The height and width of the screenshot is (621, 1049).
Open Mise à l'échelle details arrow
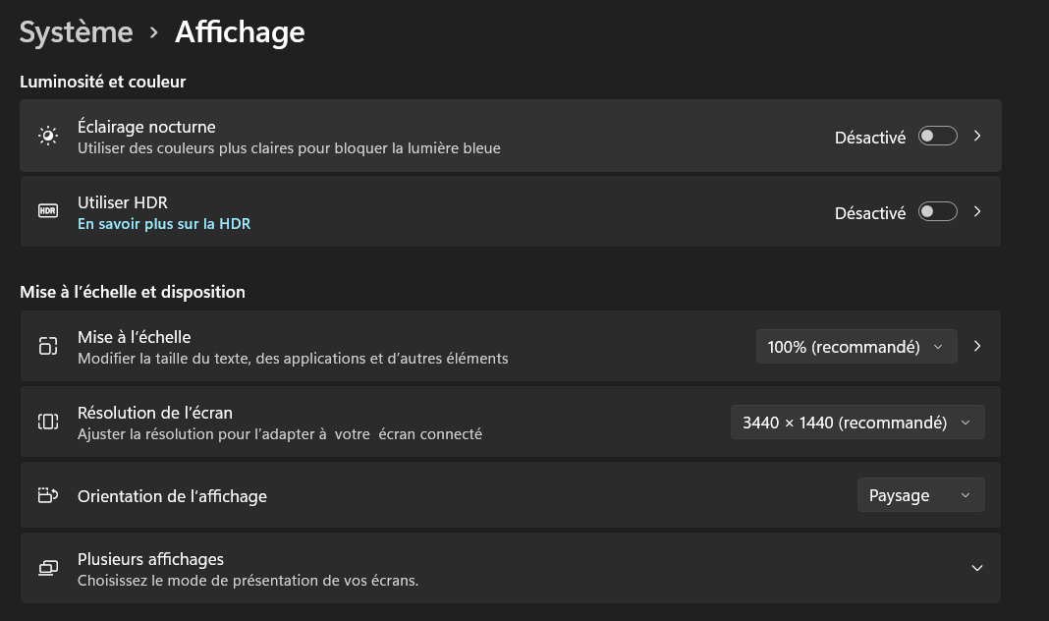coord(977,346)
